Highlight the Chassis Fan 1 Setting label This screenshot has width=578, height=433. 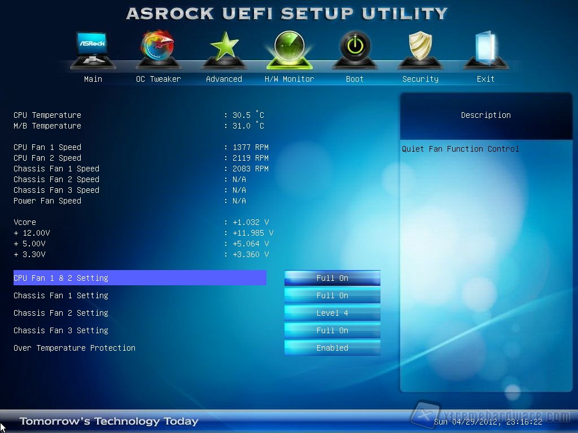click(61, 295)
